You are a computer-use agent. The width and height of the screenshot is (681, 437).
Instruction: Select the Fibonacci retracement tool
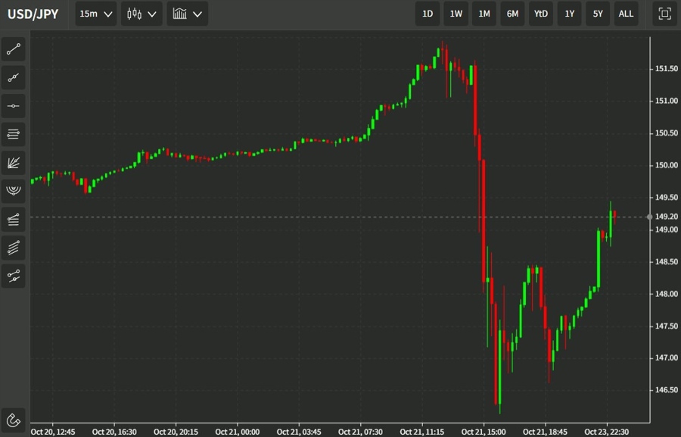pos(14,134)
